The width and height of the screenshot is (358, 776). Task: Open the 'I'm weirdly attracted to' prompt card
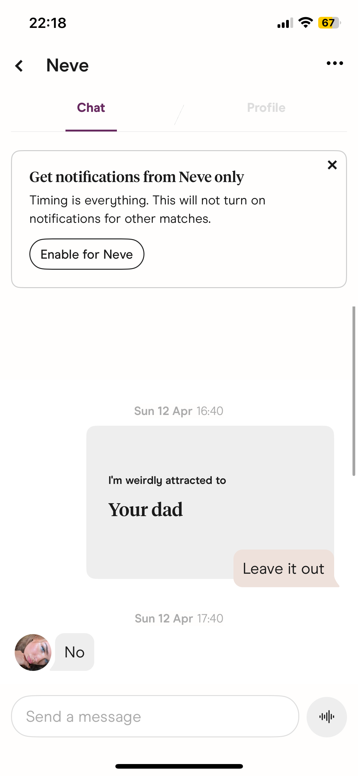[210, 502]
